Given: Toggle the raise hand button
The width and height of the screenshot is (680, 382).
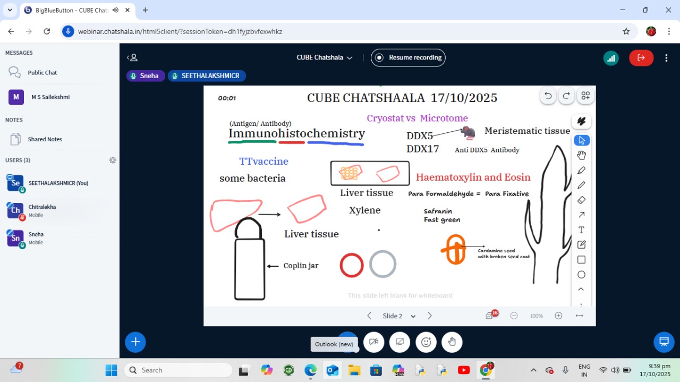Looking at the screenshot, I should click(x=452, y=342).
